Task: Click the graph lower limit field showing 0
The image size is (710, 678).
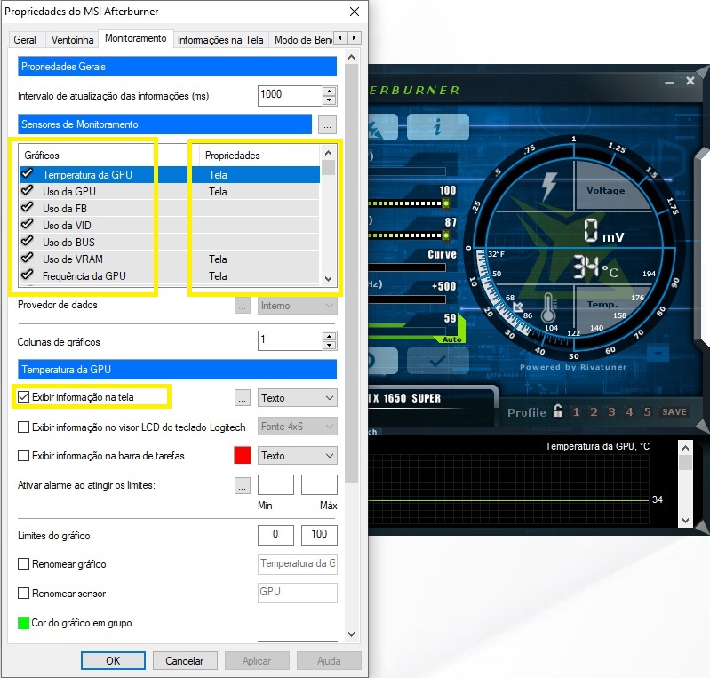Action: pos(275,535)
